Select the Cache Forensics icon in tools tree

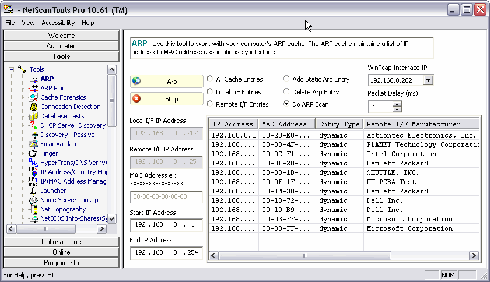(33, 97)
